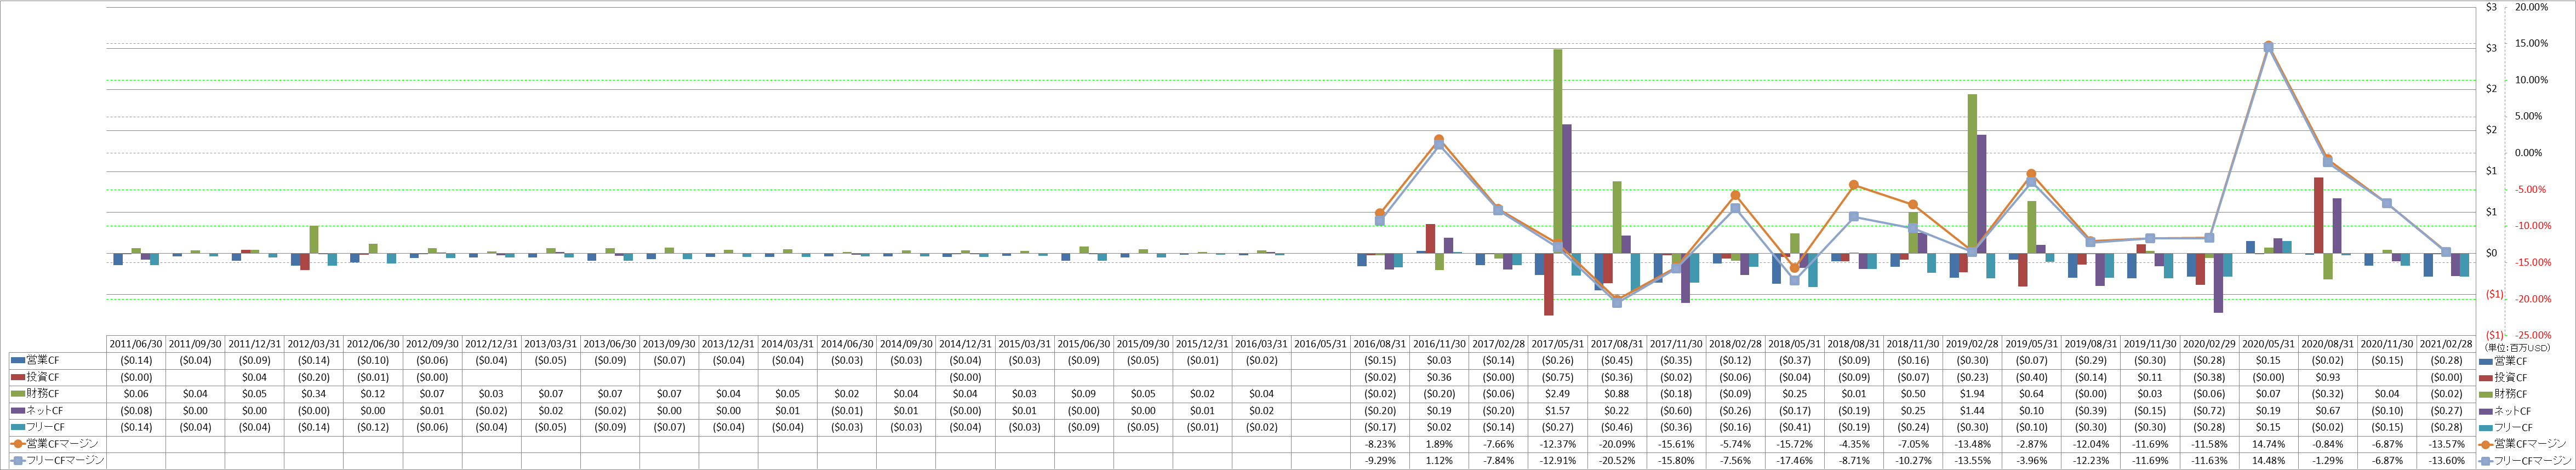
Task: Click the -13.60% フリーCFマージン cell for 2021/02/28
Action: [2447, 461]
